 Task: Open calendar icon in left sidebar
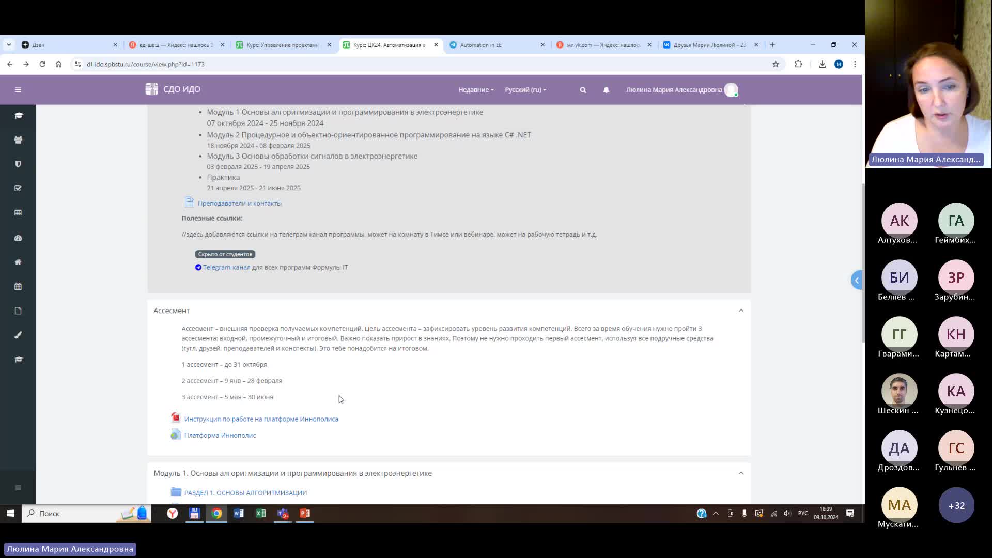tap(18, 286)
